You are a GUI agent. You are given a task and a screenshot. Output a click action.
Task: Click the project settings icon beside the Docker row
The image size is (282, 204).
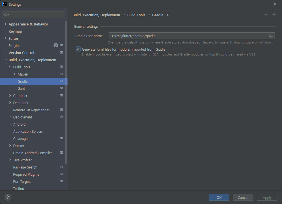pos(61,146)
